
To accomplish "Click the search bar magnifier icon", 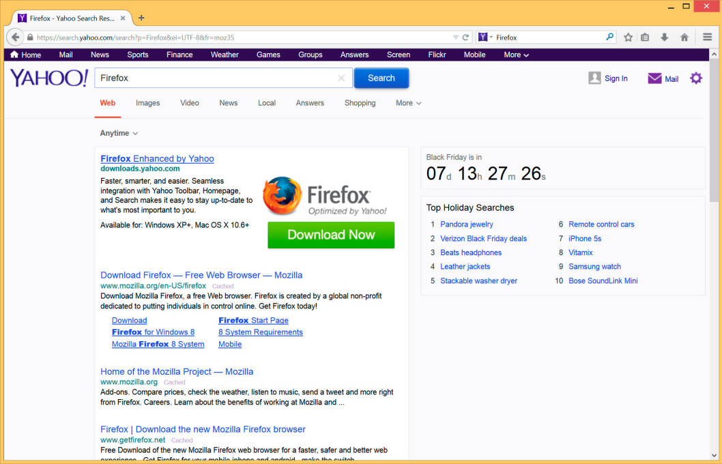I will [x=609, y=37].
